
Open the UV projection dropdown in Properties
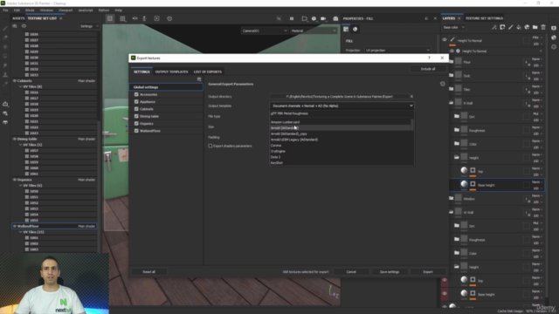pyautogui.click(x=397, y=51)
